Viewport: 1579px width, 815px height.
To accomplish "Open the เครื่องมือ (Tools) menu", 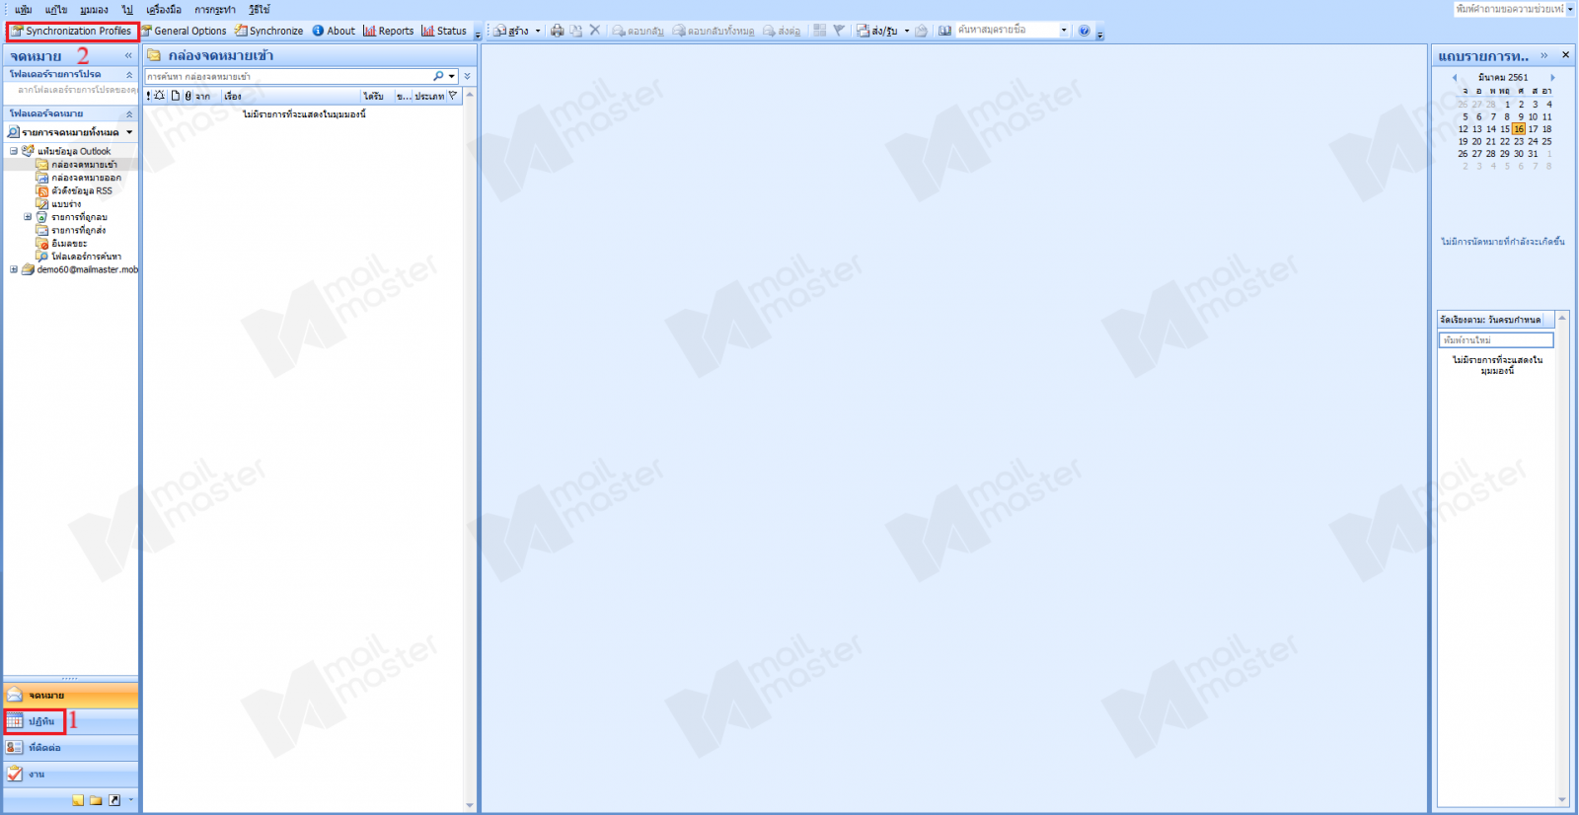I will [x=164, y=9].
